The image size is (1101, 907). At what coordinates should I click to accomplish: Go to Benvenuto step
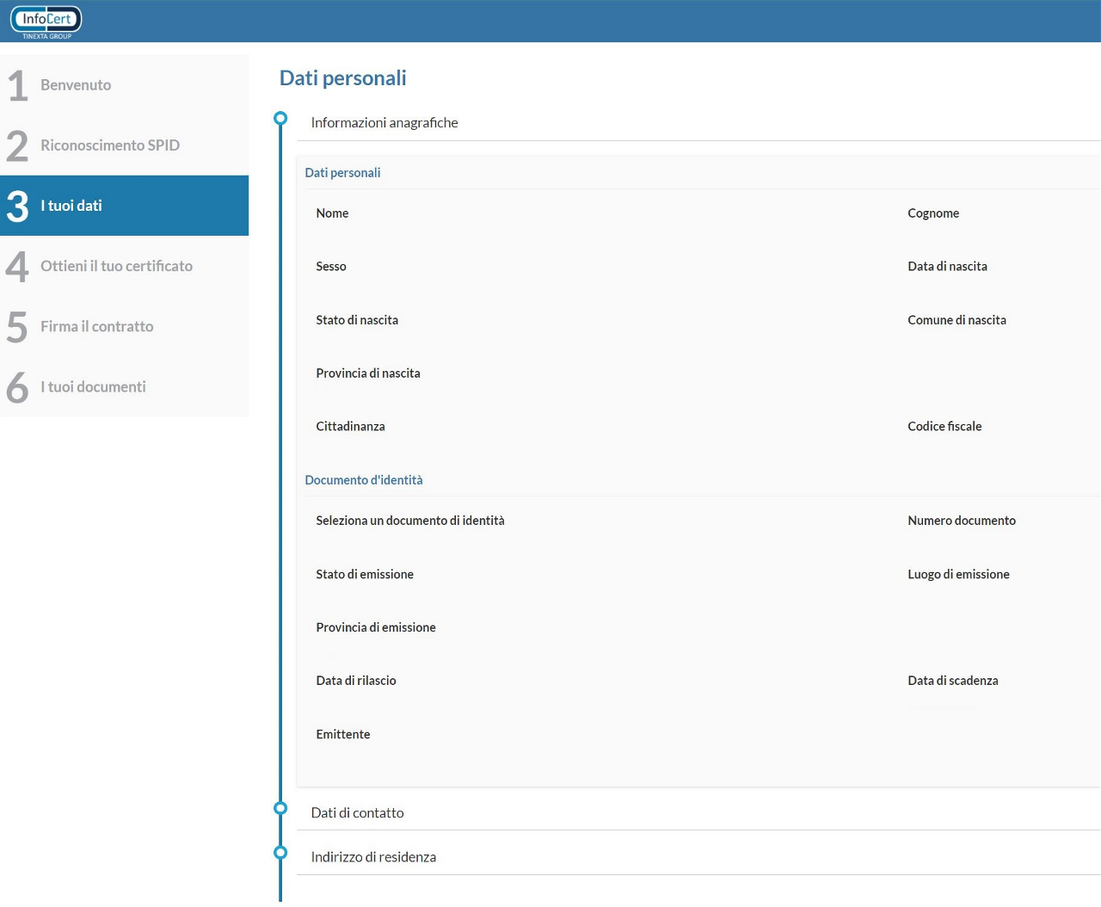click(76, 85)
